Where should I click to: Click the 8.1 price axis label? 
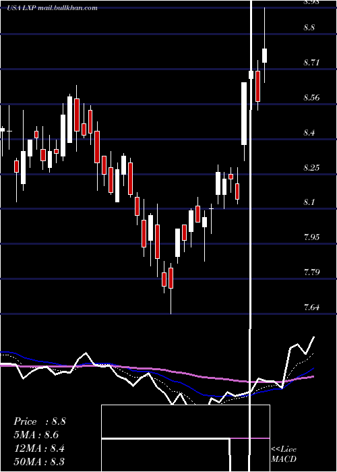[309, 202]
